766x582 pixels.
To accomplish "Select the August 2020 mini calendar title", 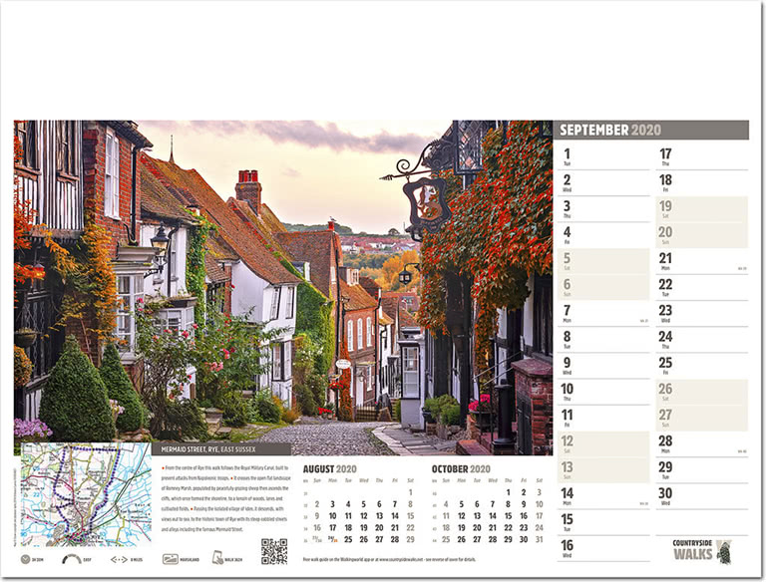I will [330, 469].
